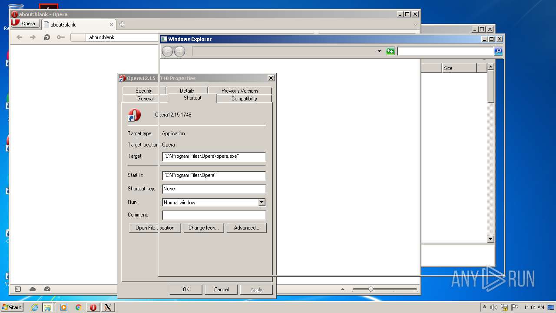Image resolution: width=556 pixels, height=313 pixels.
Task: Click the Opera forward navigation arrow
Action: pos(33,37)
